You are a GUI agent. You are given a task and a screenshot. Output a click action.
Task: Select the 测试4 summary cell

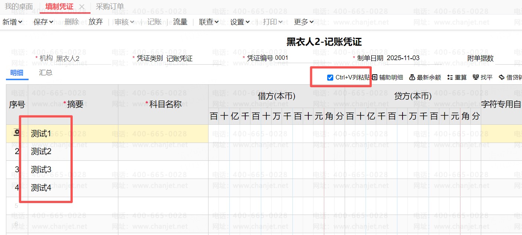point(73,188)
